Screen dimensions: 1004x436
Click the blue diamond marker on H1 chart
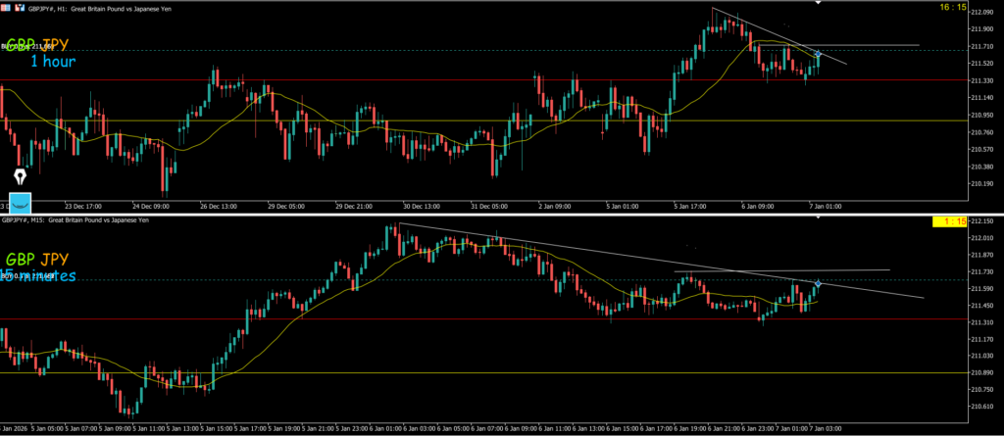[818, 53]
